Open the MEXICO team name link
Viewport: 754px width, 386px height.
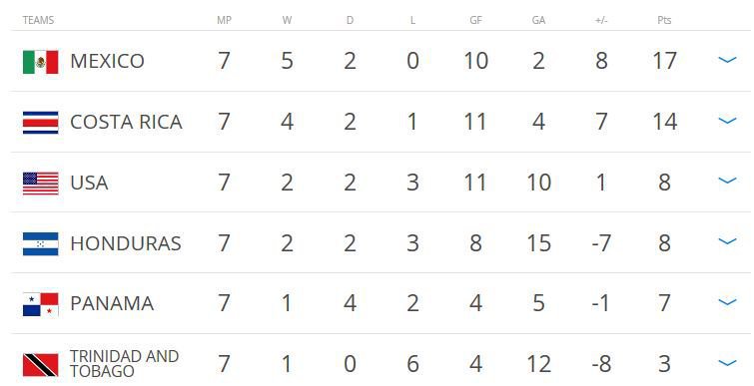click(107, 61)
